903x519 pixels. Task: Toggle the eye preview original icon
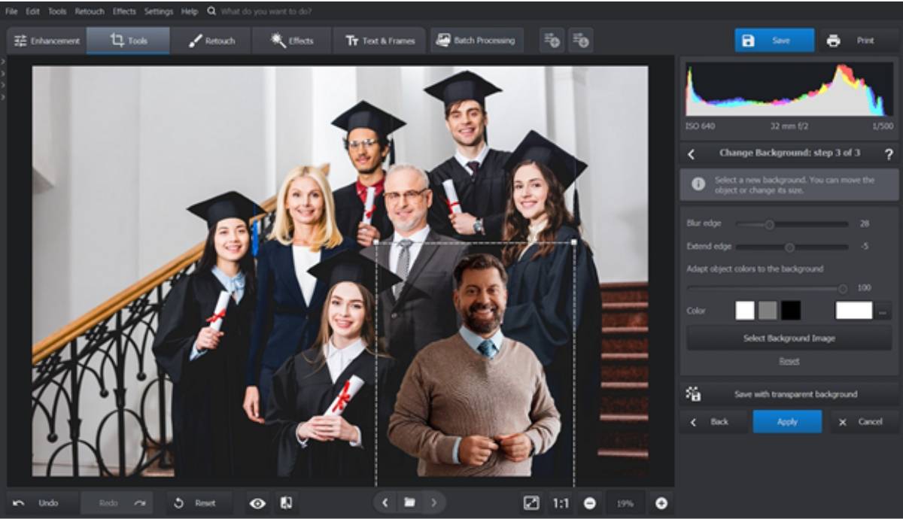coord(258,503)
